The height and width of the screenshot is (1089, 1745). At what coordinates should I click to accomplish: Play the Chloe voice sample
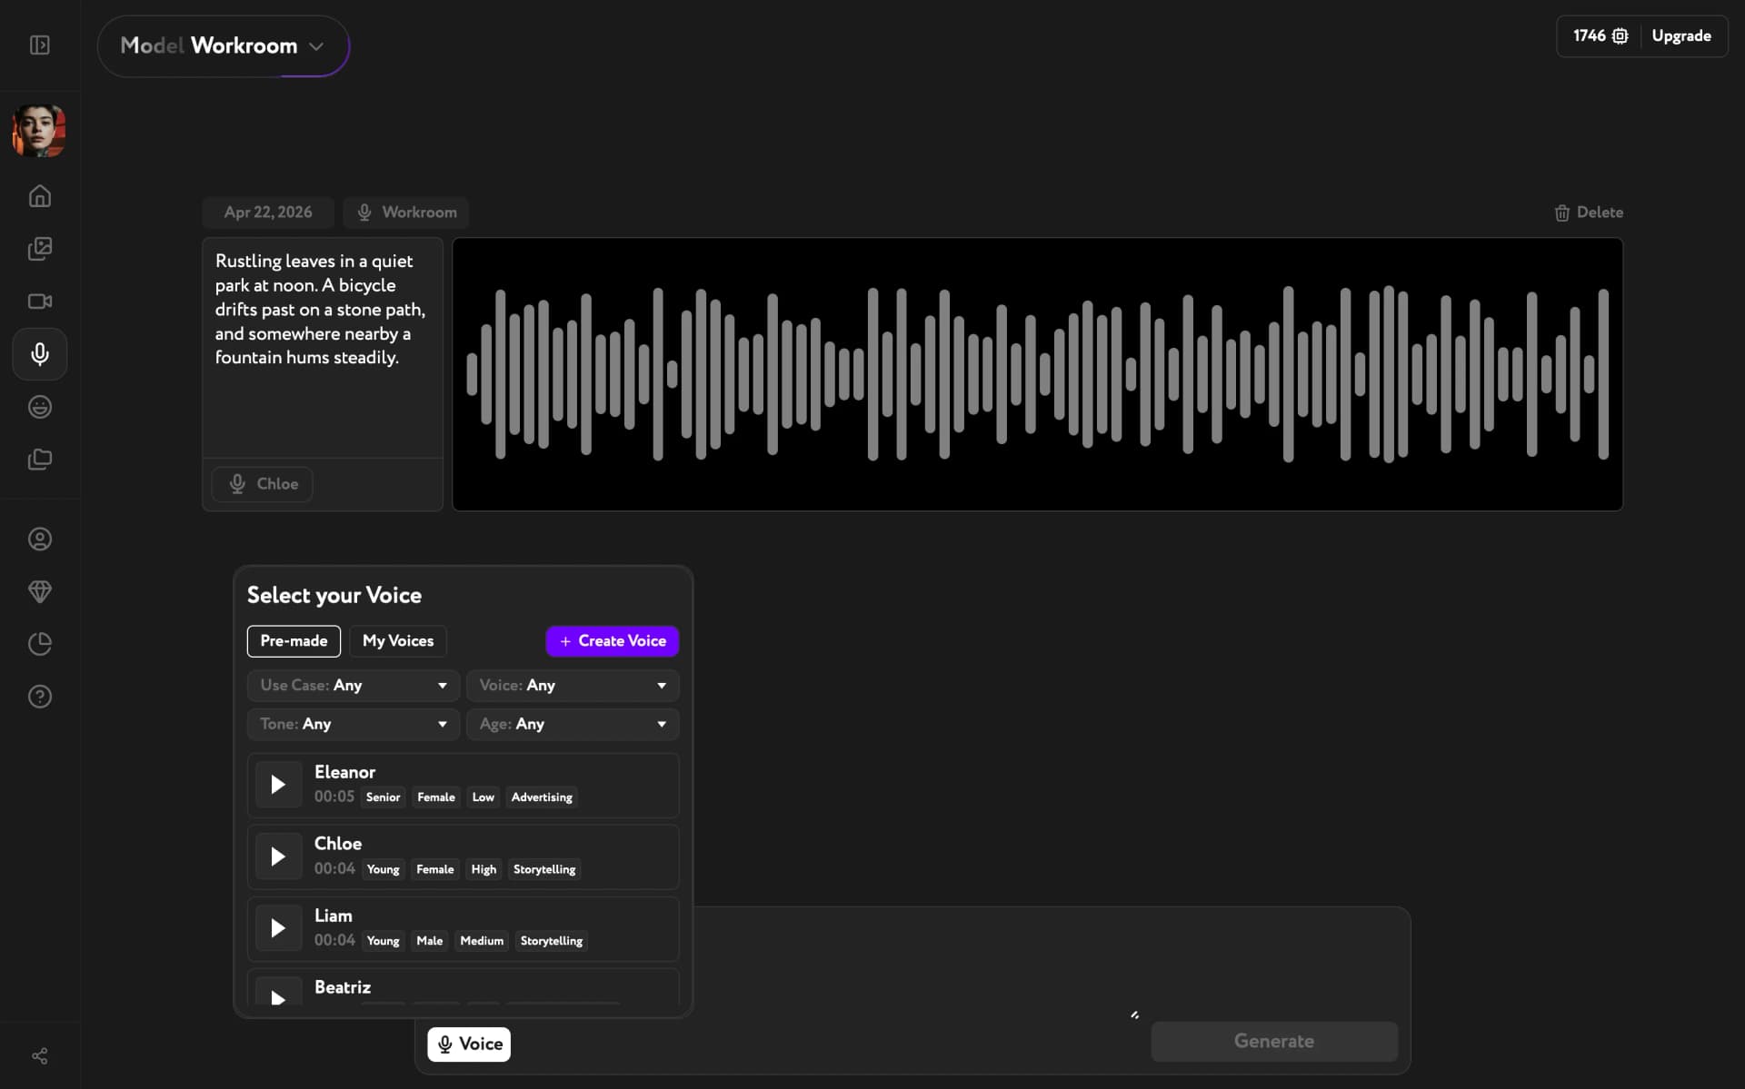(278, 855)
